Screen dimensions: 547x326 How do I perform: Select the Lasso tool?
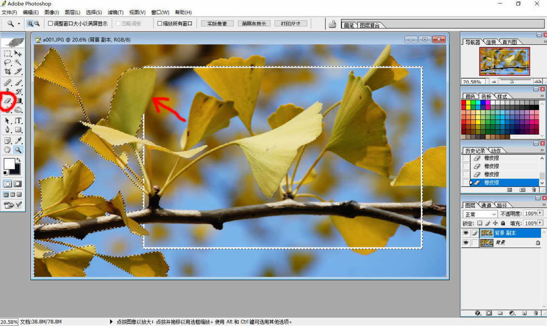[7, 63]
